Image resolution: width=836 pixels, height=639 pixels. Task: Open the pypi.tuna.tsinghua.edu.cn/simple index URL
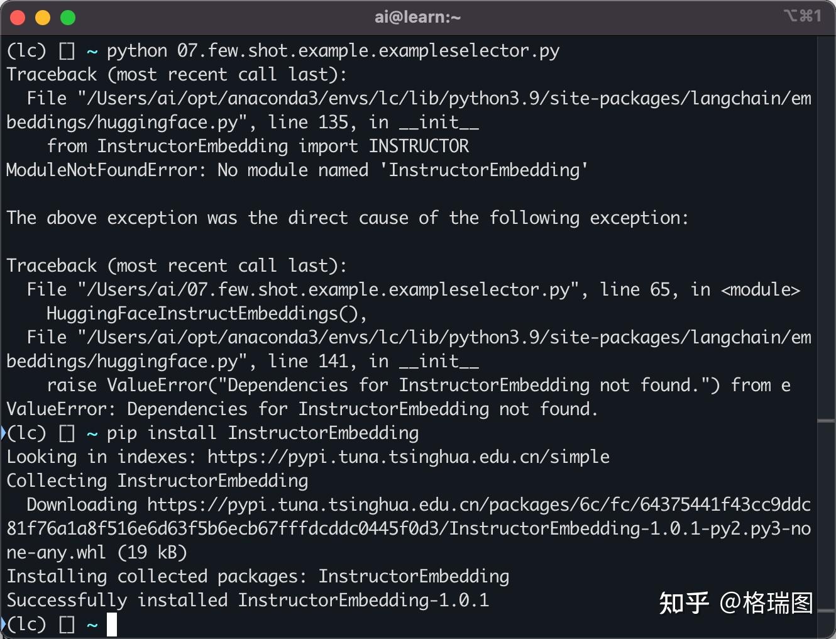[x=409, y=457]
